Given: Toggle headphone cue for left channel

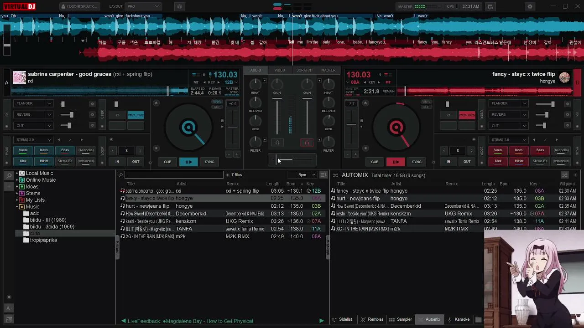Looking at the screenshot, I should tap(277, 143).
